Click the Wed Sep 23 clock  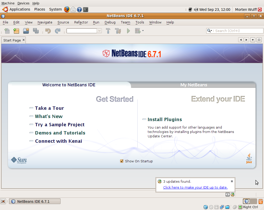coord(215,10)
